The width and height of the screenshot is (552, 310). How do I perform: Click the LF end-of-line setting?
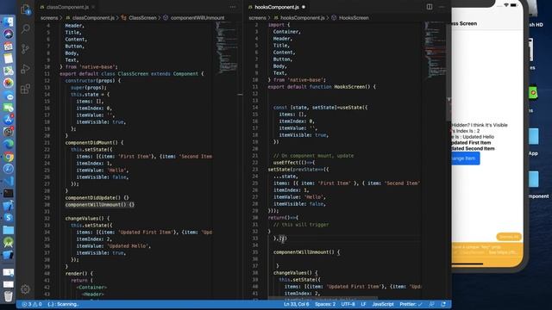(x=363, y=304)
